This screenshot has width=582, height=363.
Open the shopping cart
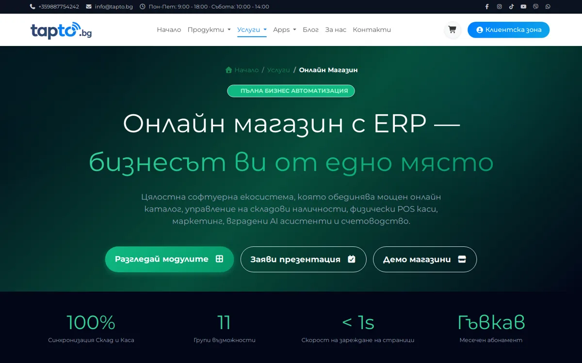[x=452, y=30]
